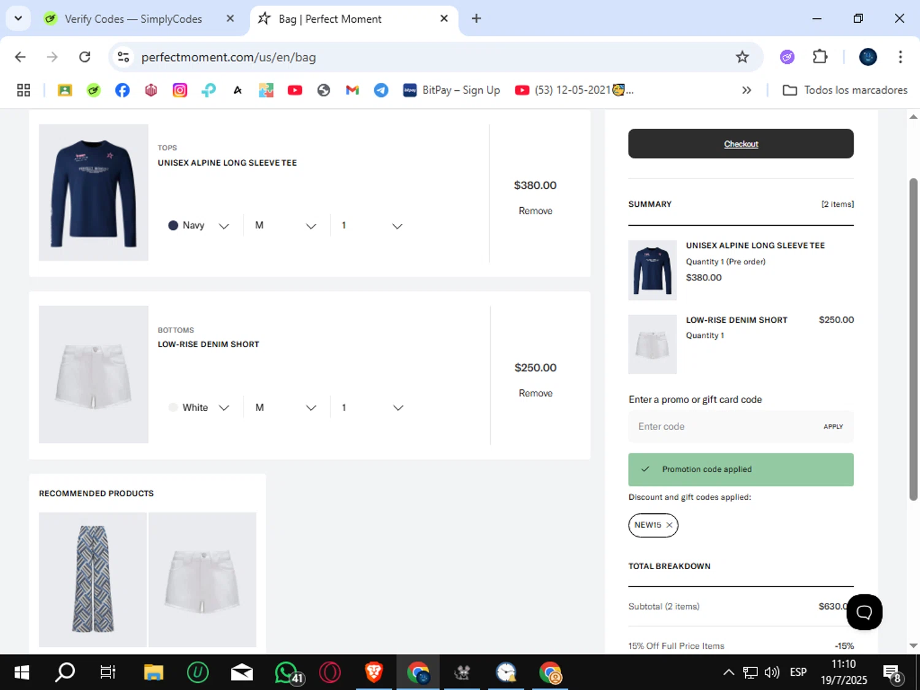Open the red YouTube bookmark icon
This screenshot has height=690, width=920.
pos(295,90)
